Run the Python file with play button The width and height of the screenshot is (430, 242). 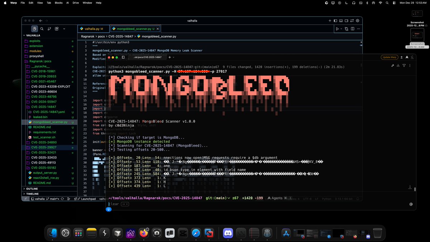[x=337, y=29]
